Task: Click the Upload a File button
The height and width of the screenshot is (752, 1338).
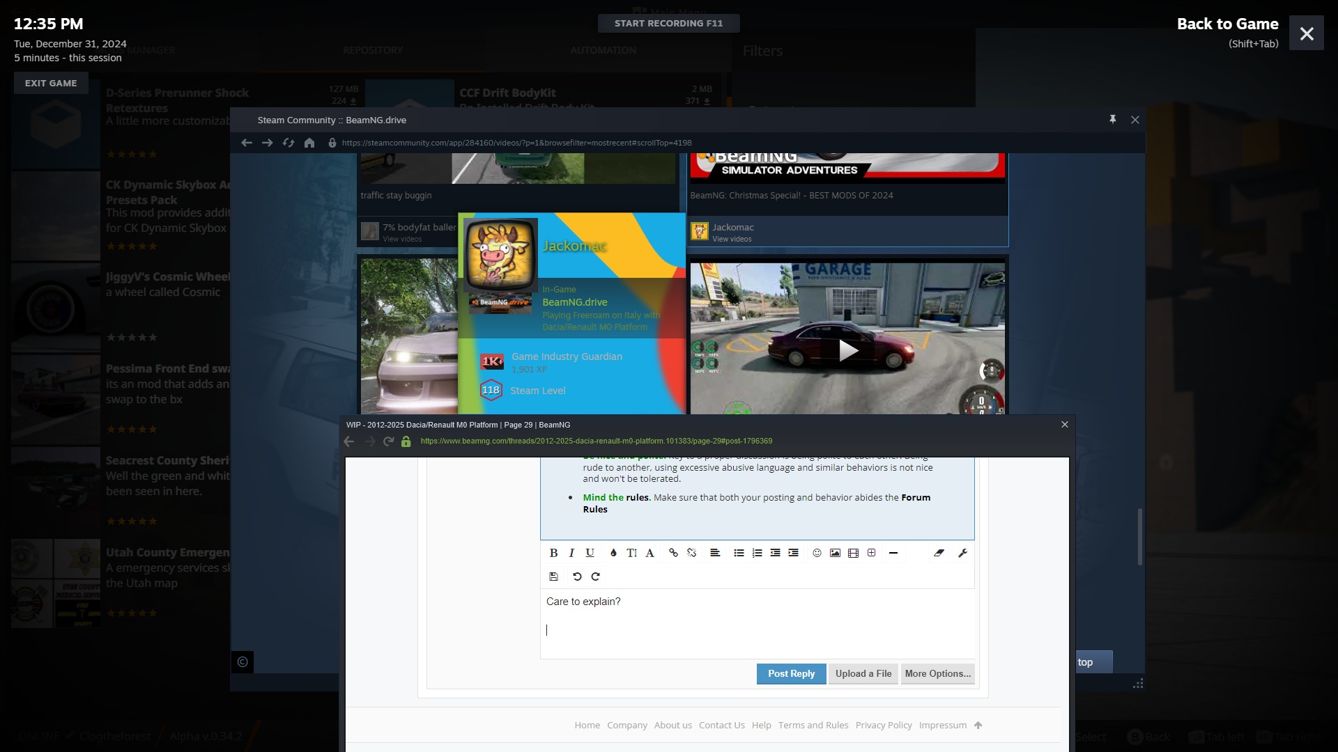Action: click(863, 673)
